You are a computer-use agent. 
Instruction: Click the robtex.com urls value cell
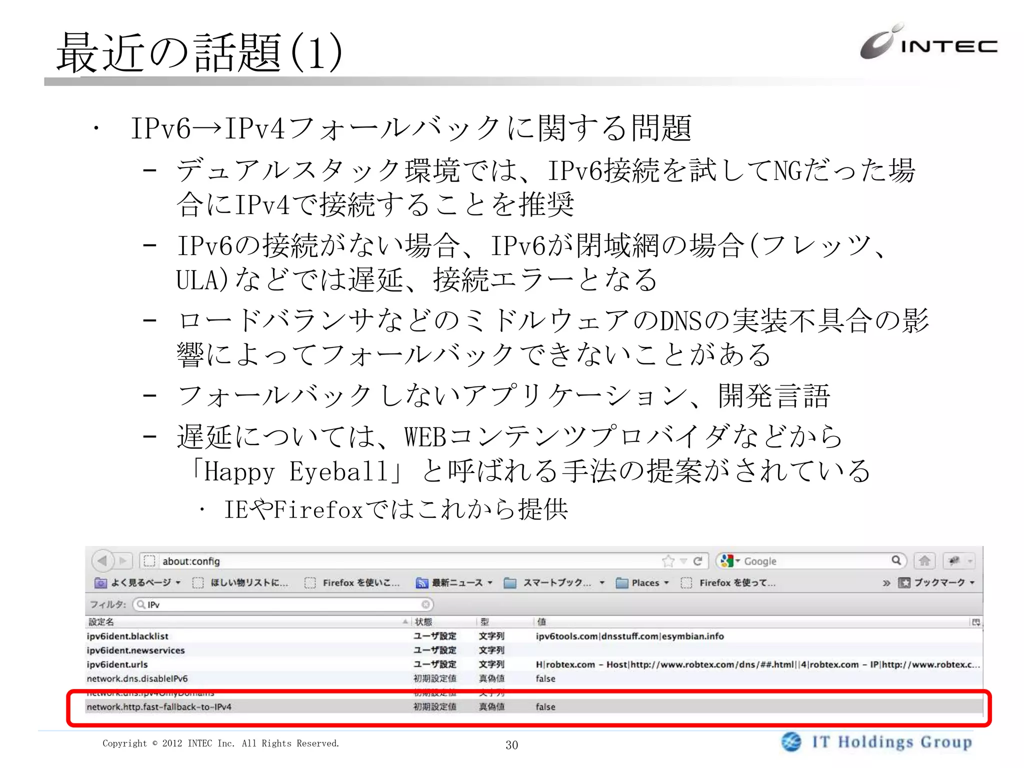[x=757, y=664]
